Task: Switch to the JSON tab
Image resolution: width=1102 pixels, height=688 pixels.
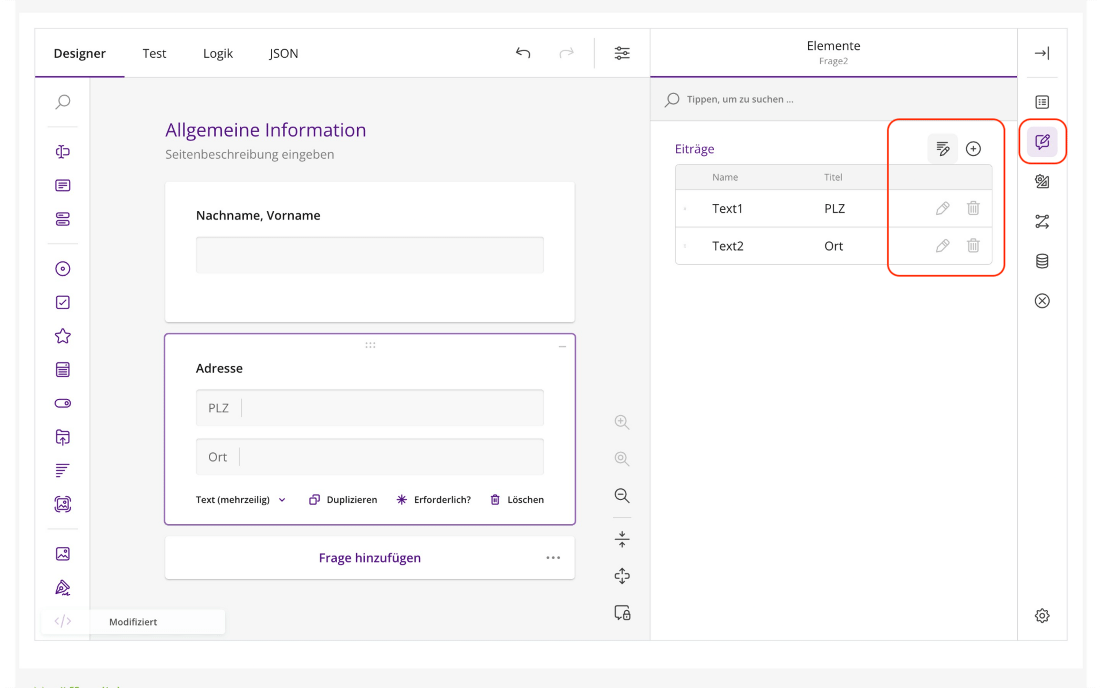Action: (283, 53)
